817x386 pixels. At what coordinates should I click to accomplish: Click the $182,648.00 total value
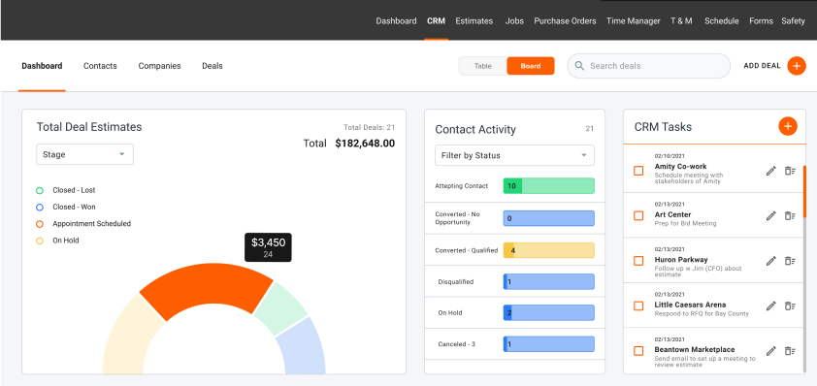click(x=365, y=144)
